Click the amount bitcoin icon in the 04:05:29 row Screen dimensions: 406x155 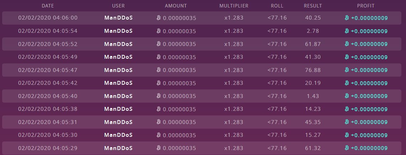tap(159, 148)
